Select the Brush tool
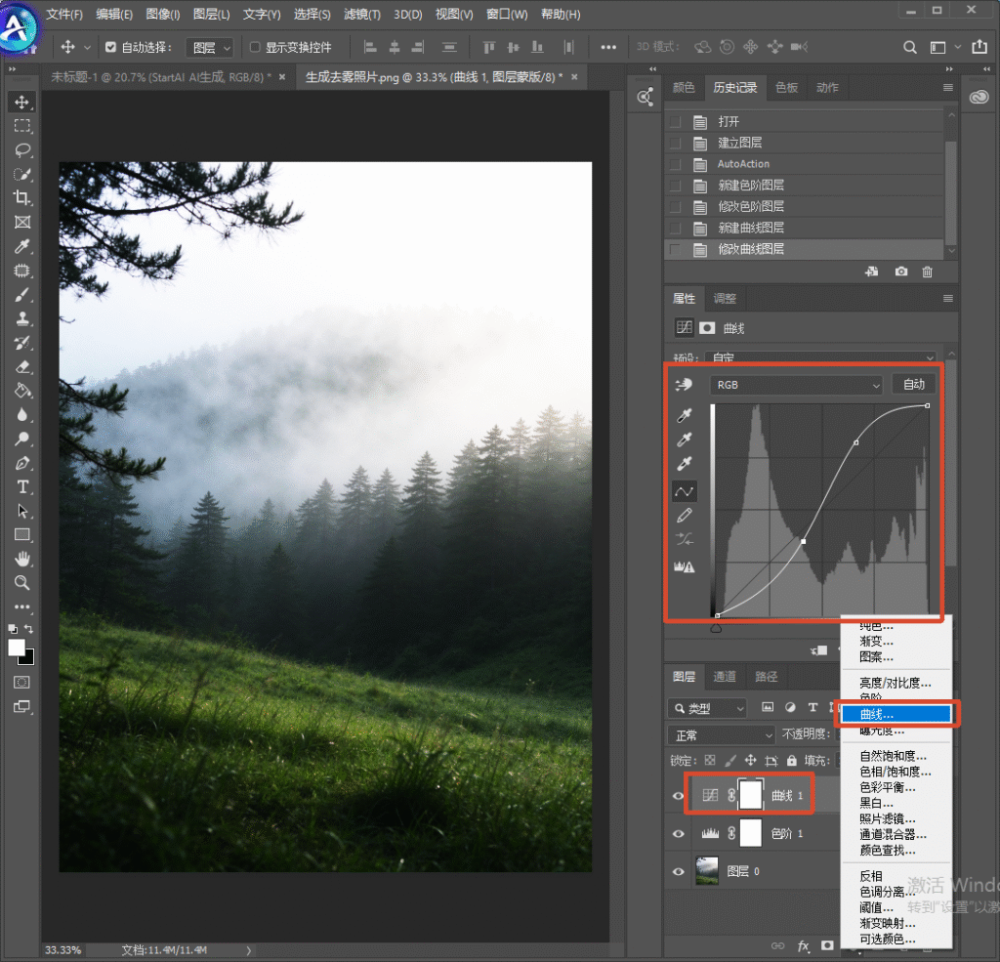 [22, 295]
